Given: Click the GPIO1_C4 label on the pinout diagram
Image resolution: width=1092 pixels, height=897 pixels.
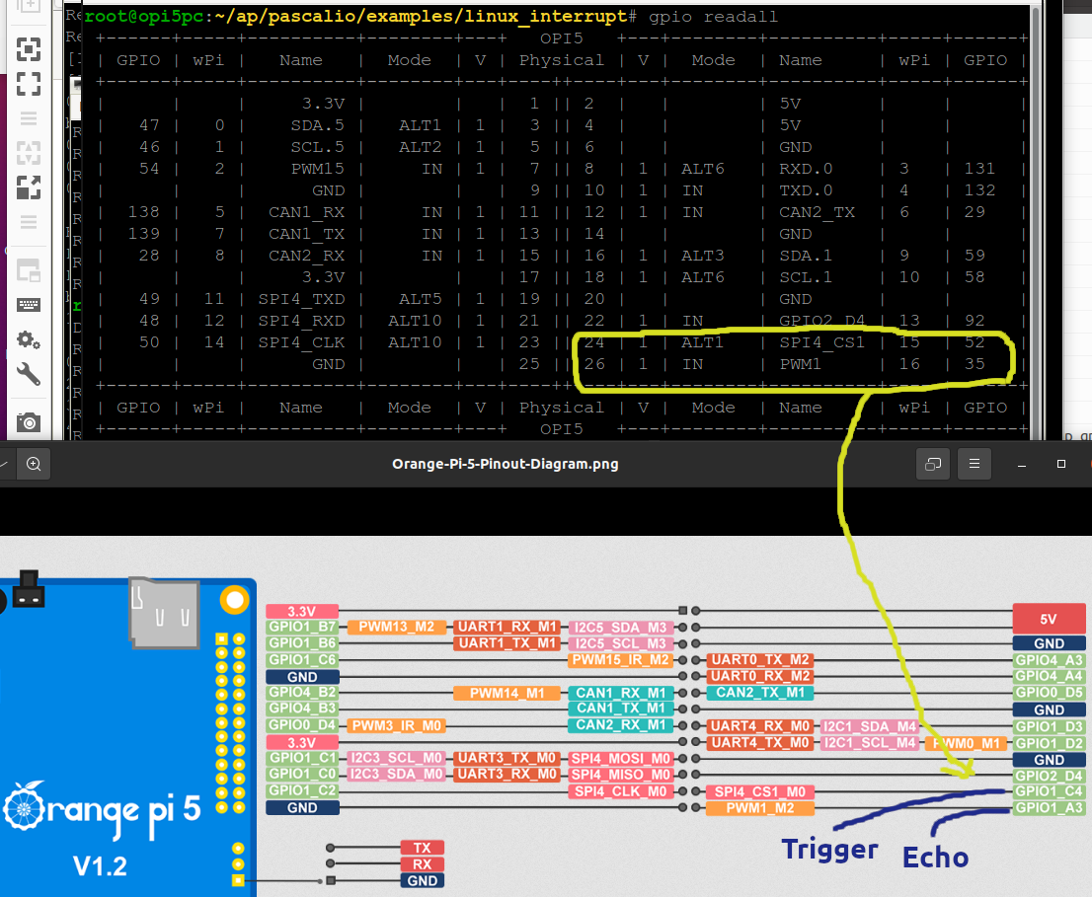Looking at the screenshot, I should click(1049, 791).
